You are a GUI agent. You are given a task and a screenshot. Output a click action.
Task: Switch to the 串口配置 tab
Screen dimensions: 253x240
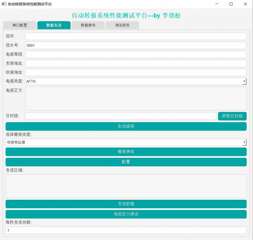pyautogui.click(x=20, y=25)
